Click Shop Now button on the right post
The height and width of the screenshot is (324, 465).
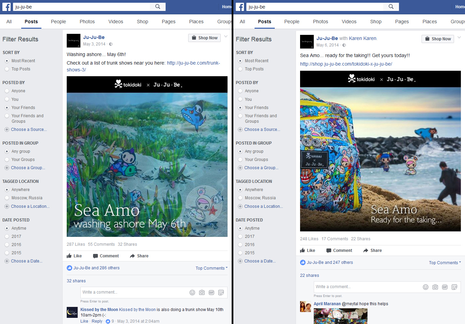pyautogui.click(x=438, y=39)
